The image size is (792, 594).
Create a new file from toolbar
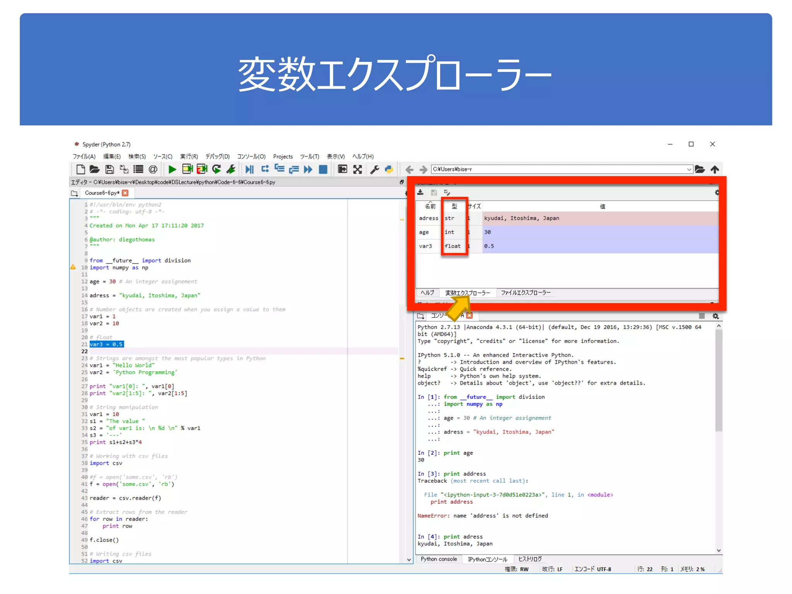pyautogui.click(x=80, y=169)
